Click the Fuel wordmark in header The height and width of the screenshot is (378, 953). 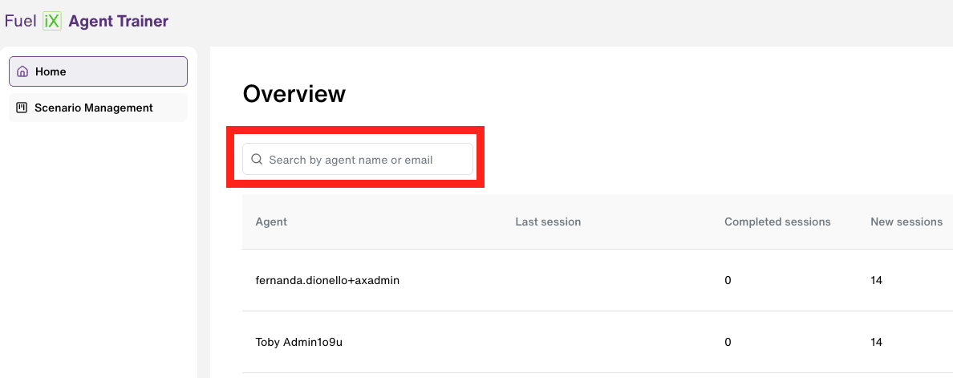pos(21,22)
